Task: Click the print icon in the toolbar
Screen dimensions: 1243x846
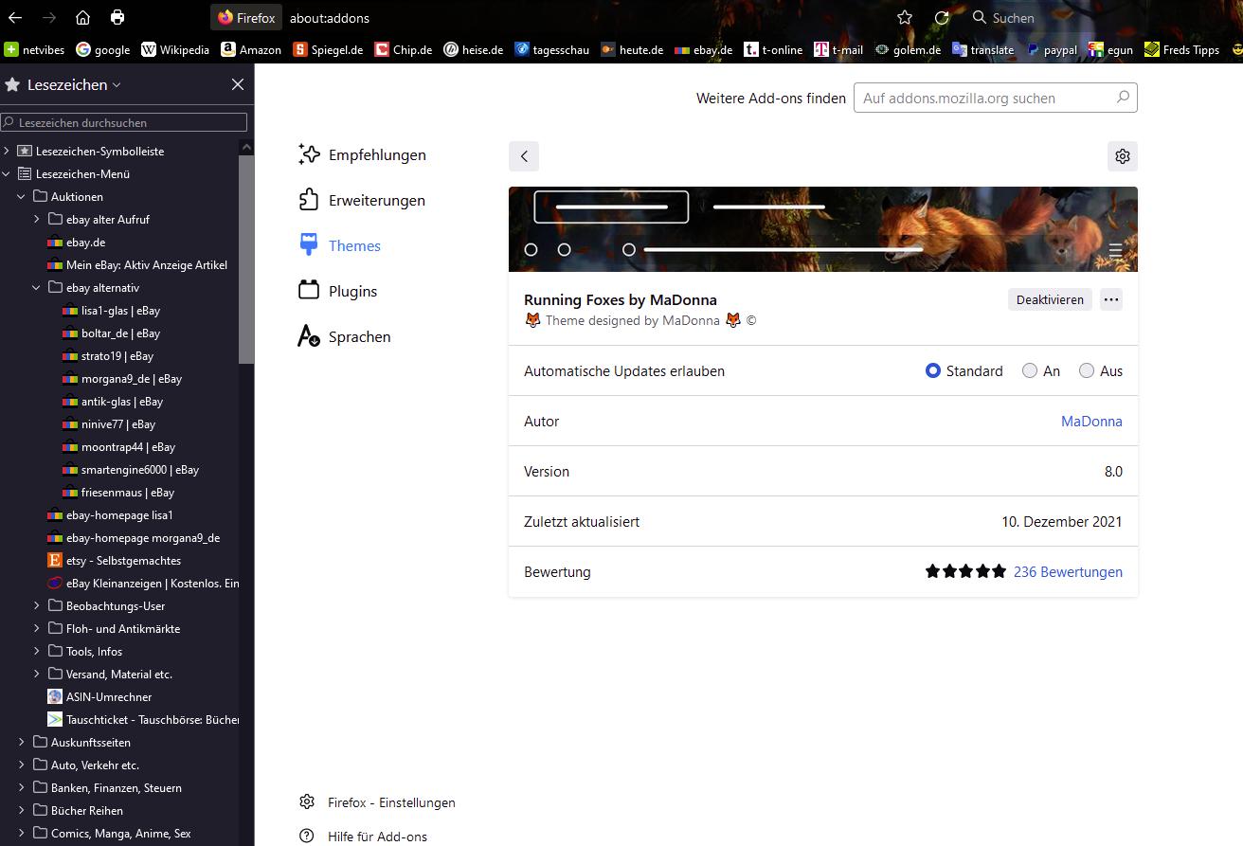Action: point(117,18)
